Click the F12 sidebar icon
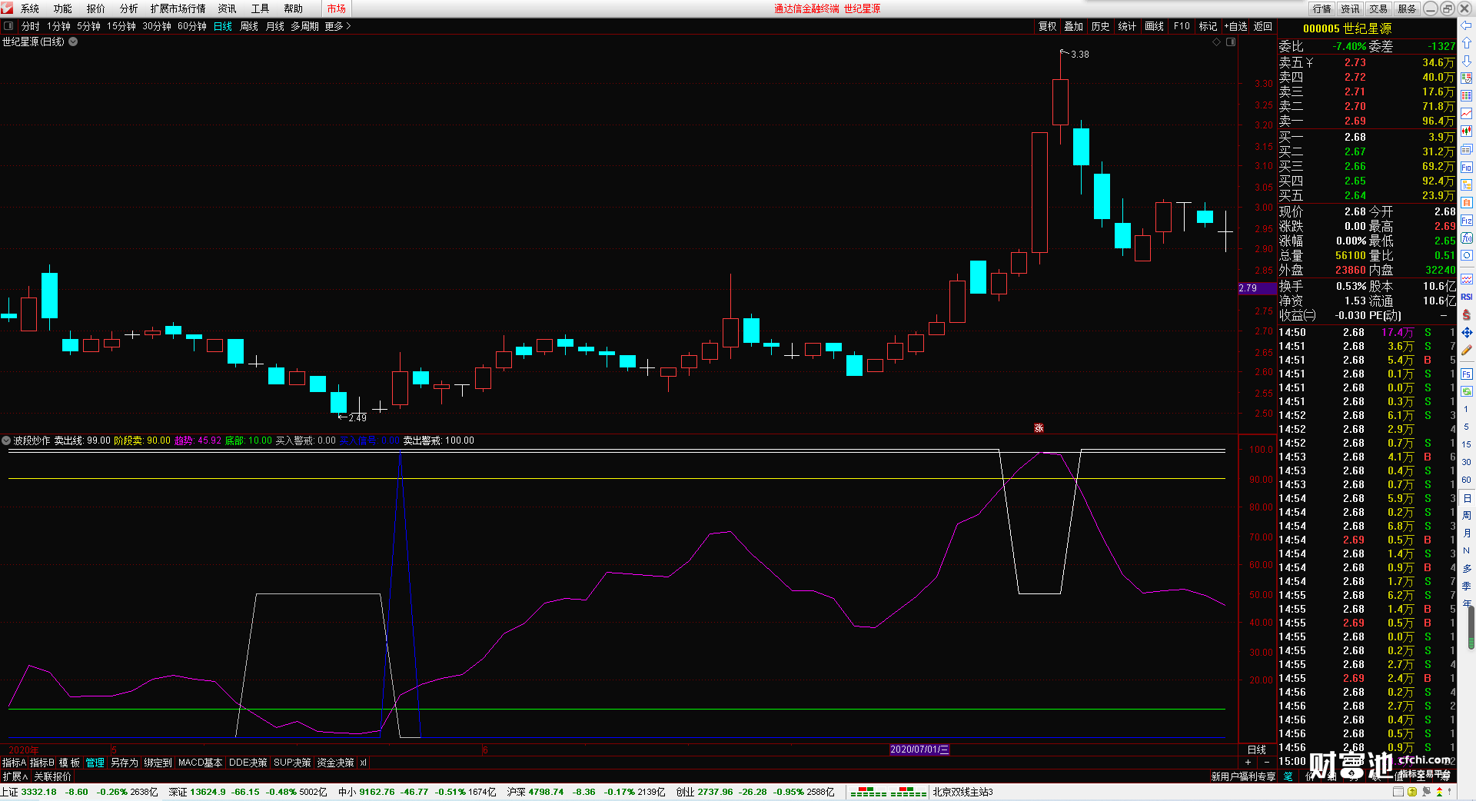This screenshot has width=1476, height=801. coord(1467,221)
